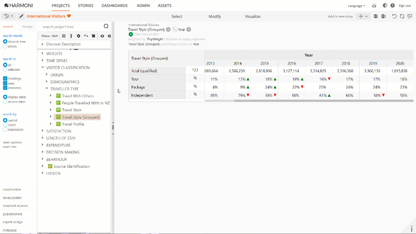Toggle the contrast half-circle icon
The image size is (416, 234).
point(385,6)
